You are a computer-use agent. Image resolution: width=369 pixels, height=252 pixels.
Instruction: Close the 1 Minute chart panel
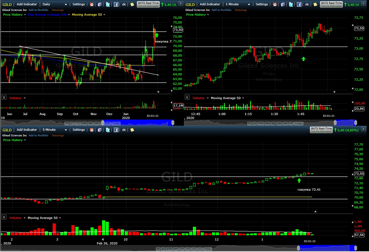pyautogui.click(x=364, y=3)
